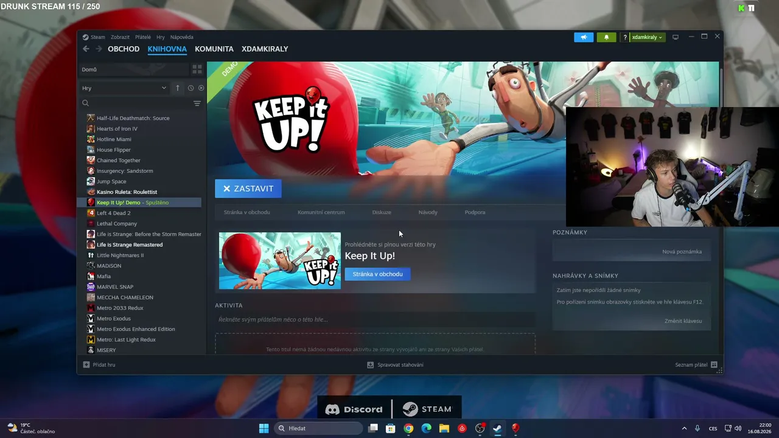Screen dimensions: 779x438
Task: Click the Left 4 Dead 2 game icon
Action: pos(91,213)
